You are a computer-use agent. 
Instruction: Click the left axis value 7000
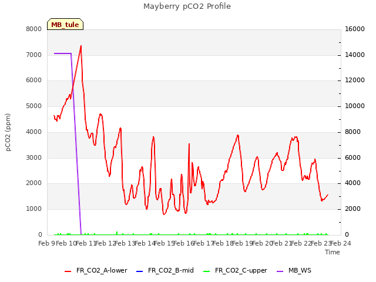pos(34,55)
